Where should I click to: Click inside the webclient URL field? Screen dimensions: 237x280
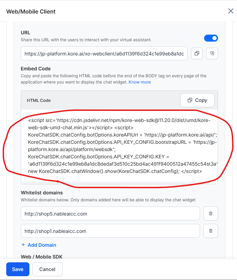click(x=104, y=54)
